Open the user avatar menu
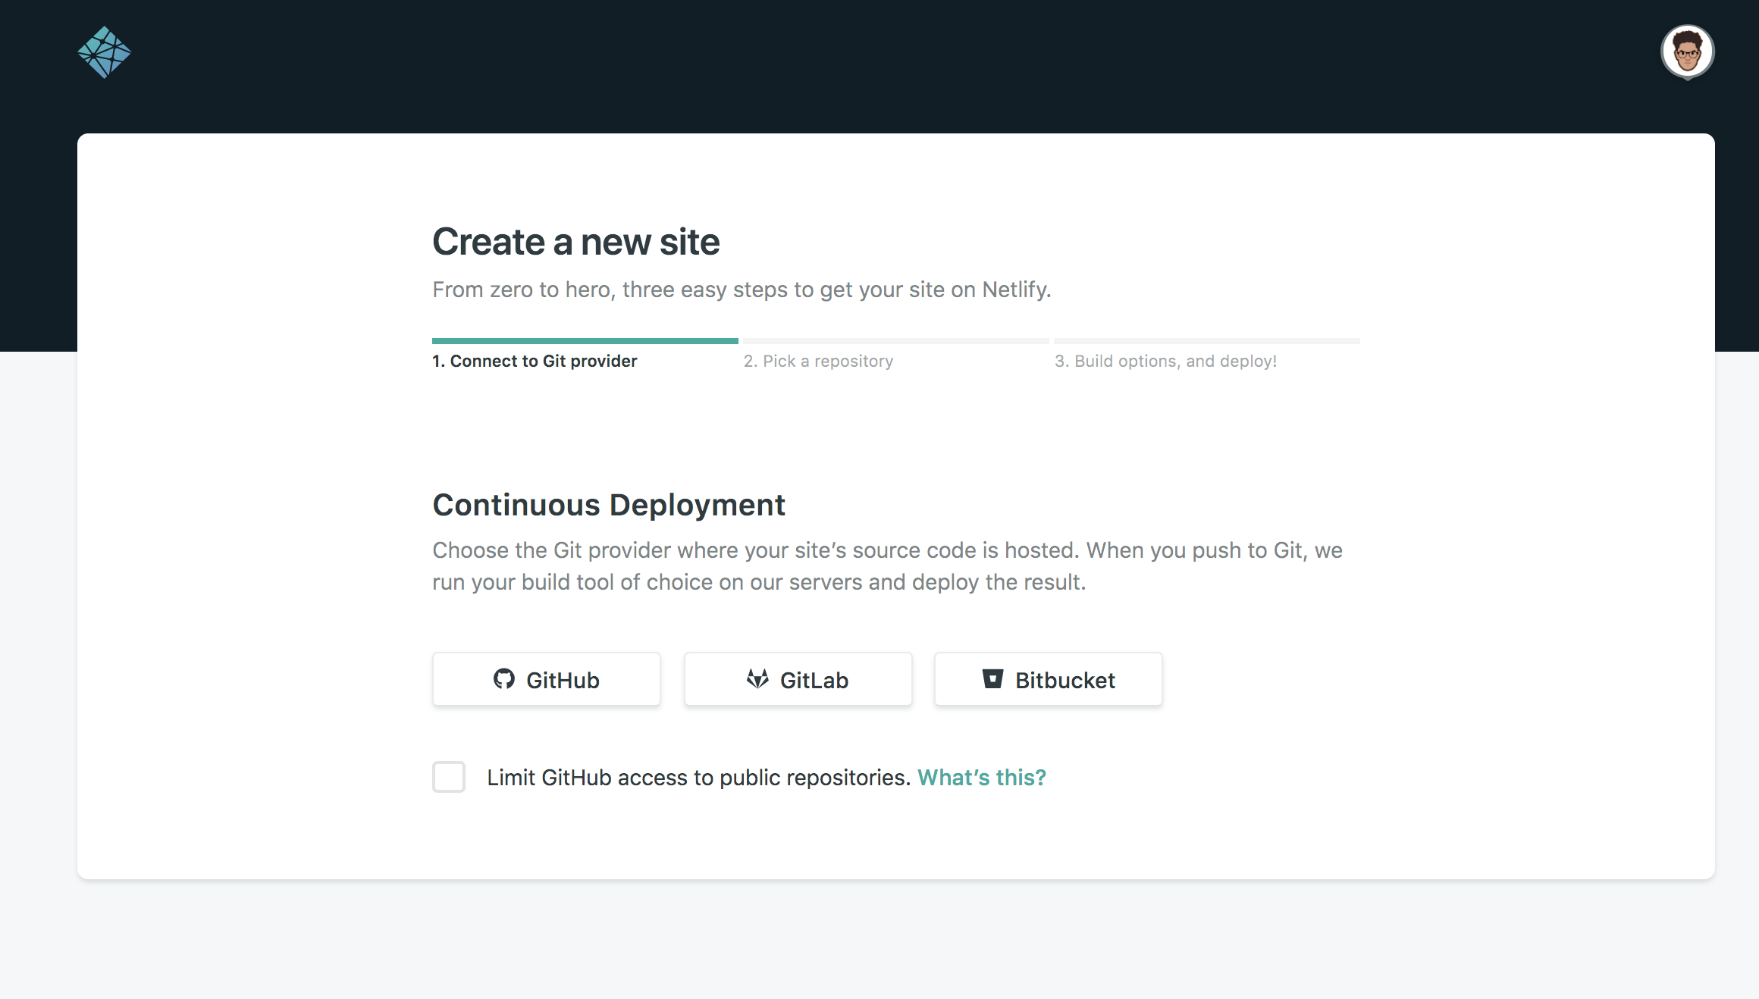This screenshot has width=1759, height=999. [x=1687, y=52]
